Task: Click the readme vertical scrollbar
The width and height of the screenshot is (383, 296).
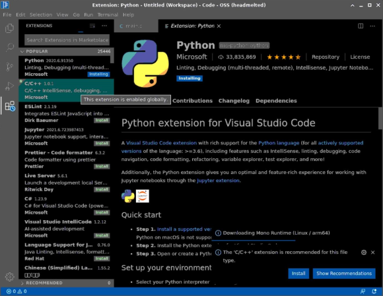Action: (380, 118)
